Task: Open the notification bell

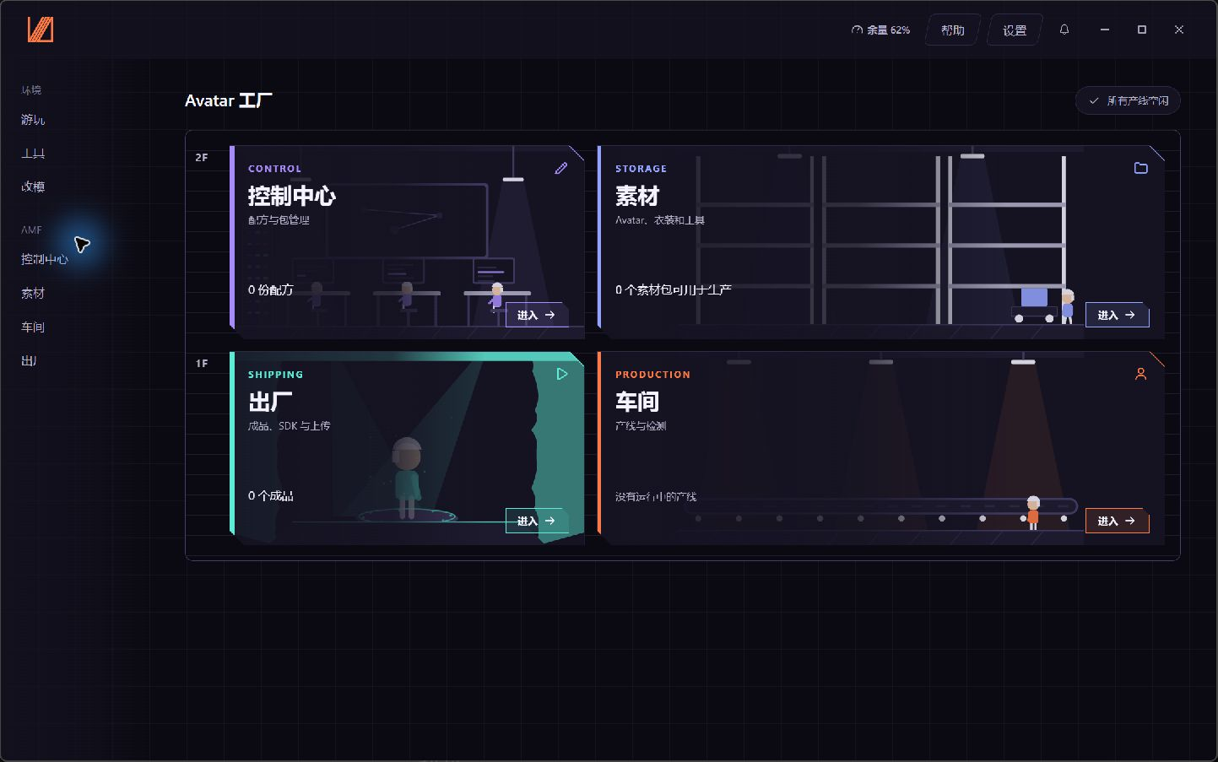Action: (x=1064, y=30)
